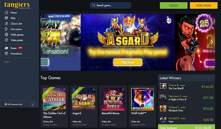The image size is (221, 129).
Task: Open the Races menu item
Action: [x=14, y=48]
